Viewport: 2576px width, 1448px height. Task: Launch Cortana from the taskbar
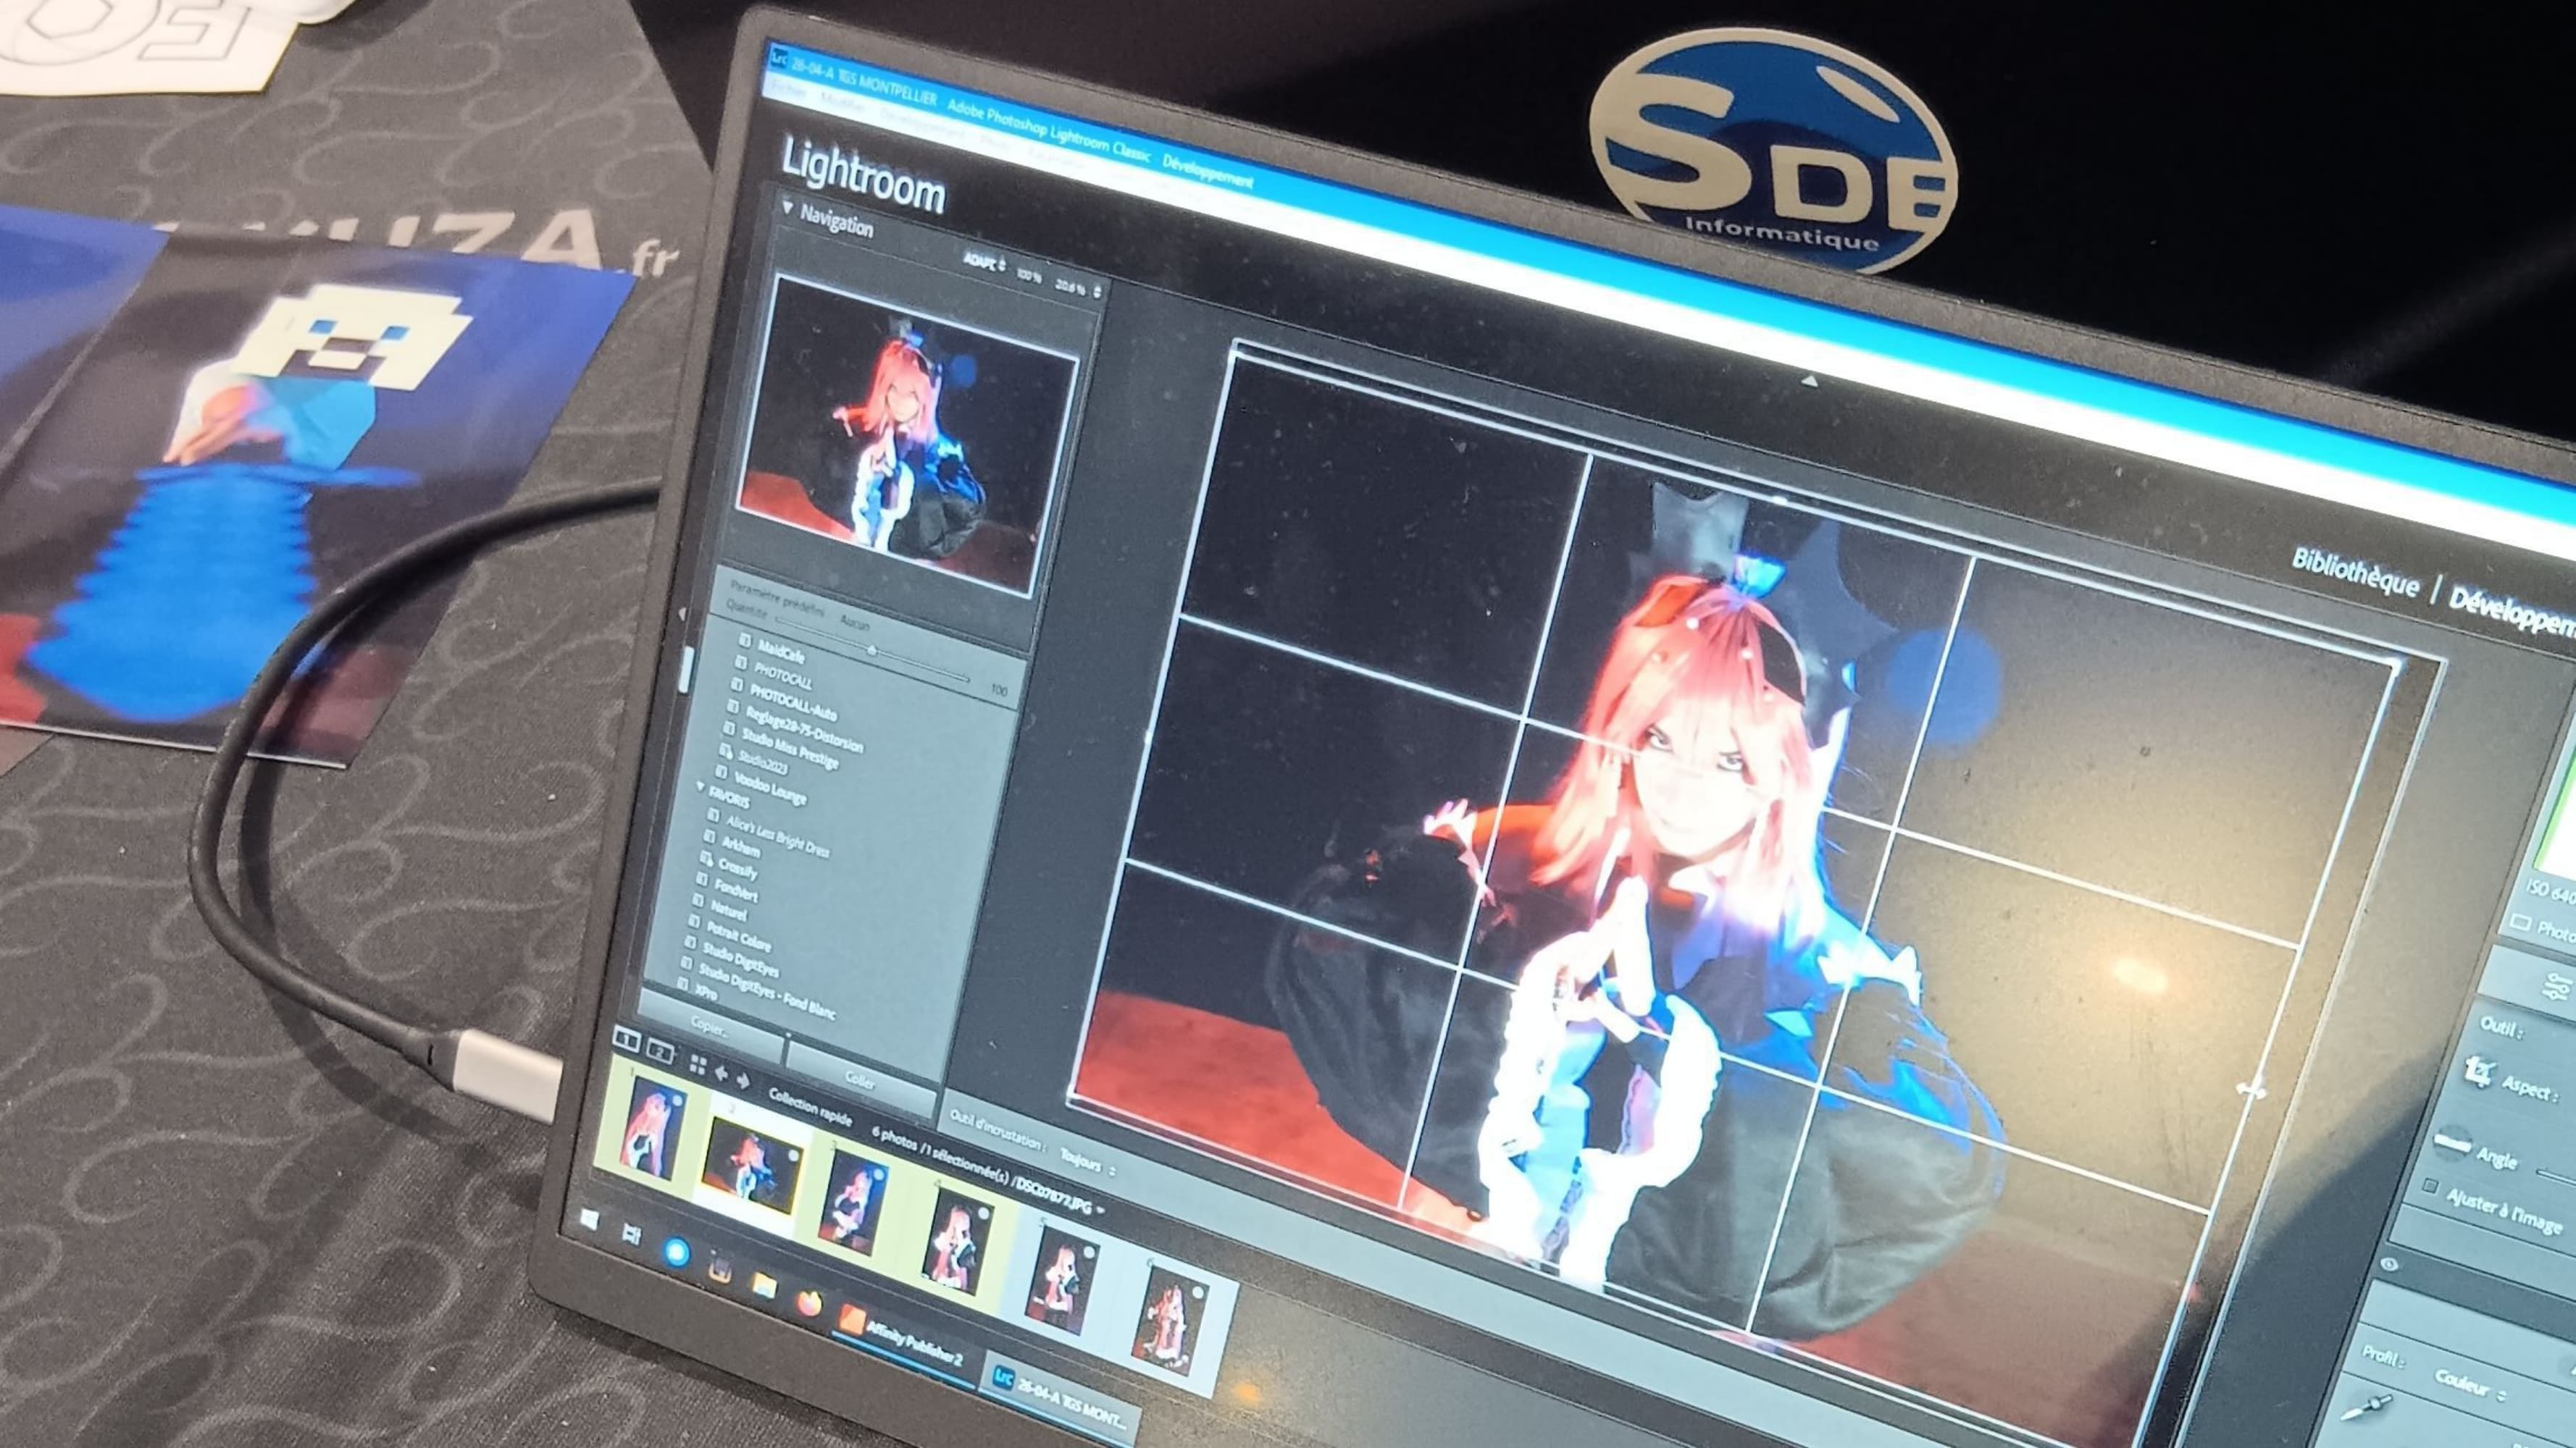676,1252
